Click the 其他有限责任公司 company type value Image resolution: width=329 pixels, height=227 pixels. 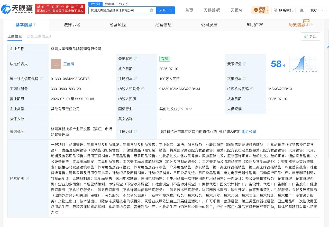coord(65,109)
